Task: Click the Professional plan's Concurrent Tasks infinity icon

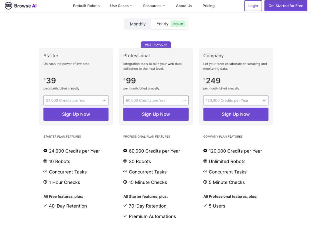Action: (x=125, y=171)
